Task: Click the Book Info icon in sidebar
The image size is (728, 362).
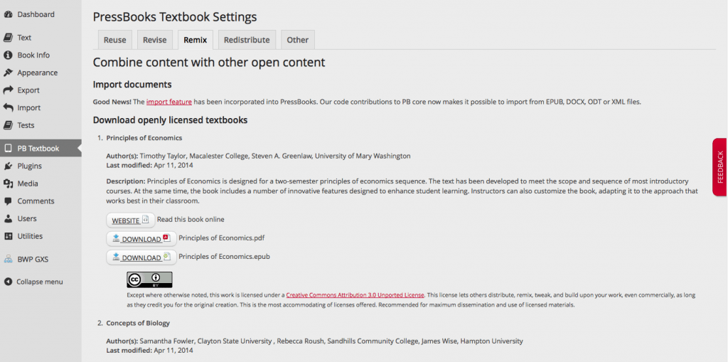Action: (9, 55)
